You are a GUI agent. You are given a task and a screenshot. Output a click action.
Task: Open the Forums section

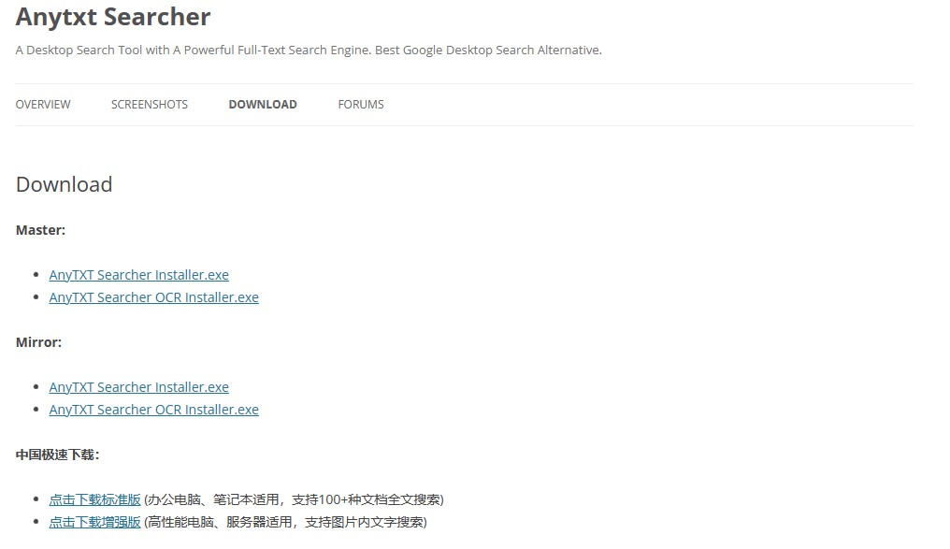pyautogui.click(x=361, y=105)
